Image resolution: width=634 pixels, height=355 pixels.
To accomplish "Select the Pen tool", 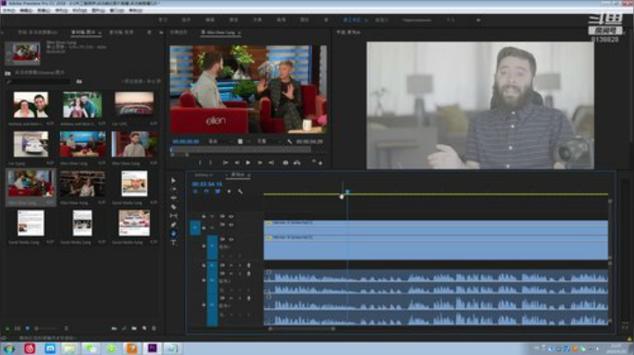I will pos(173,225).
